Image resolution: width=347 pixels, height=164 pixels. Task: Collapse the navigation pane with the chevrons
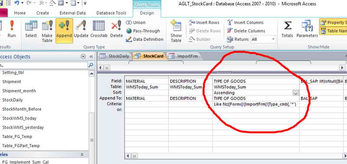coord(91,57)
